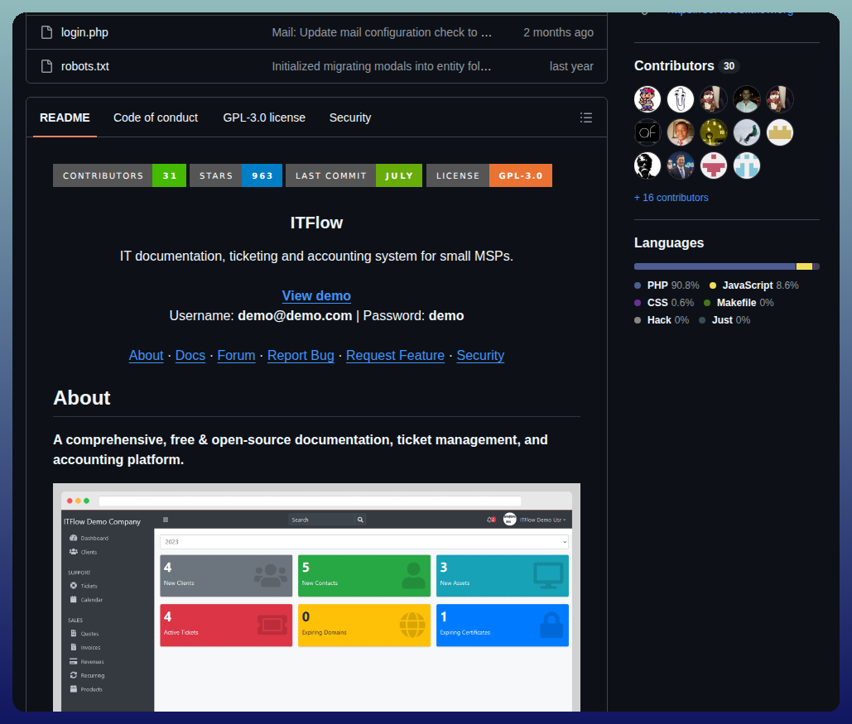Click the About section heading
Screen dimensions: 852x724
point(81,398)
